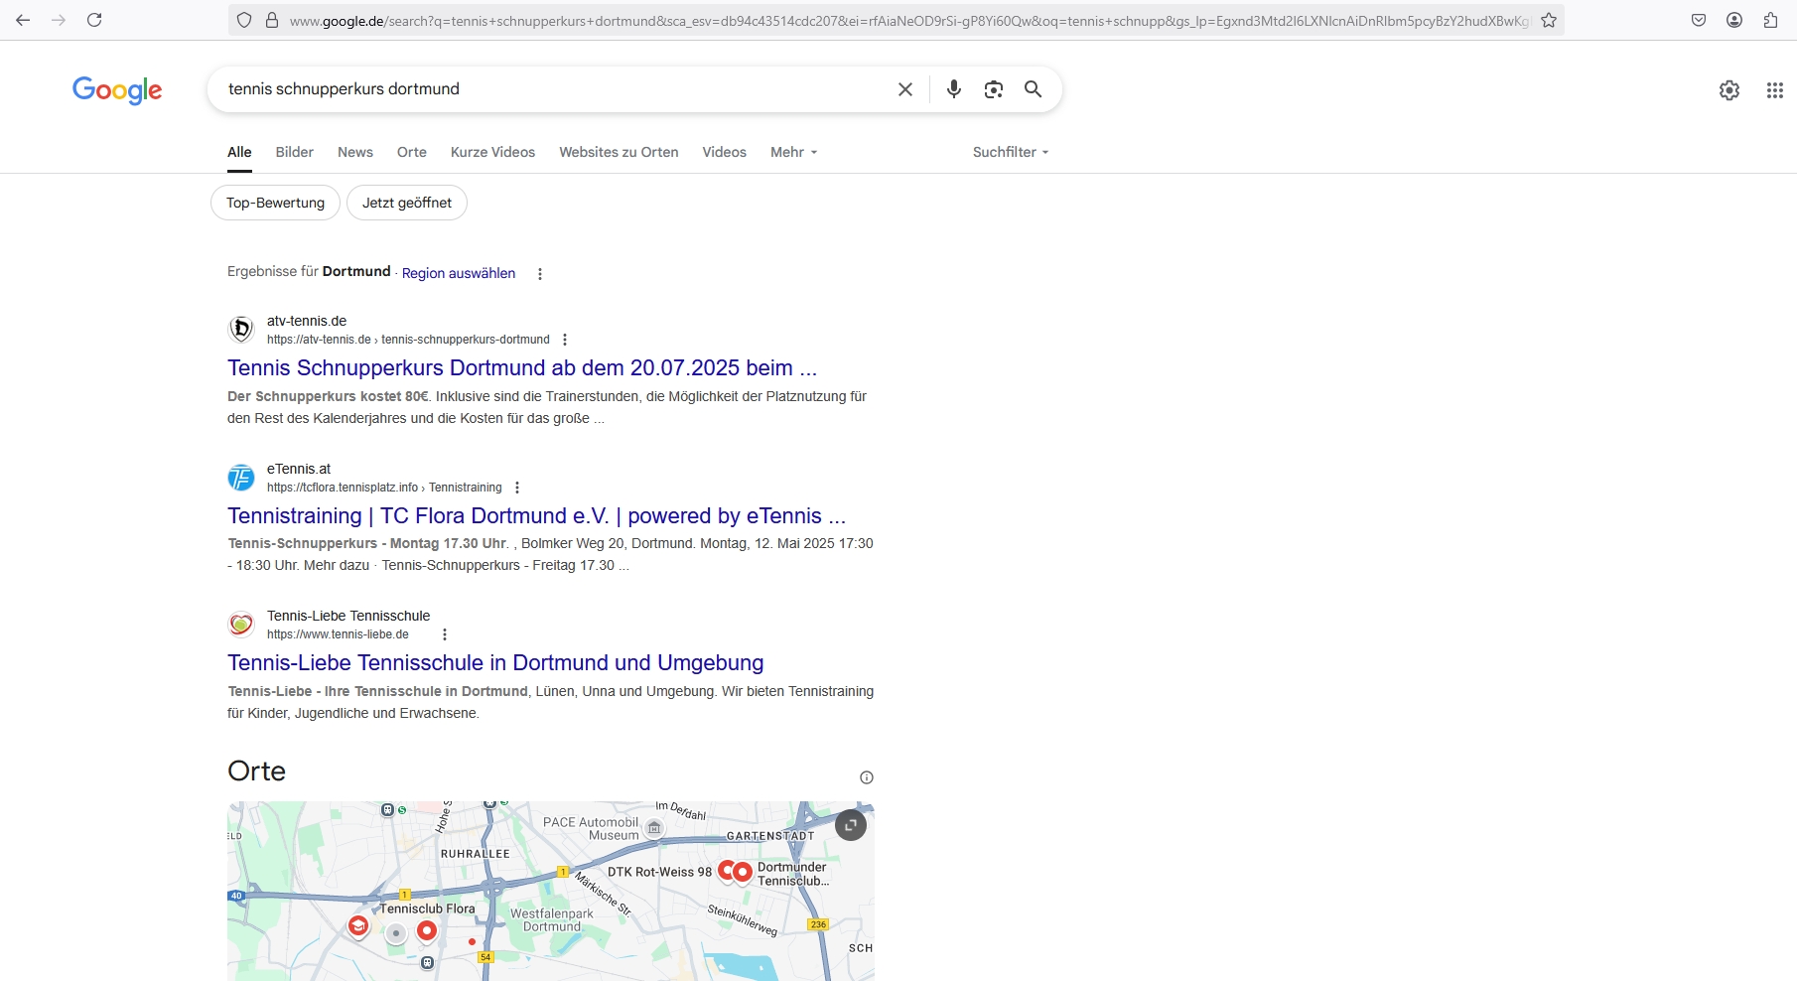Open the Suchfilter dropdown
The width and height of the screenshot is (1797, 981).
click(1010, 152)
